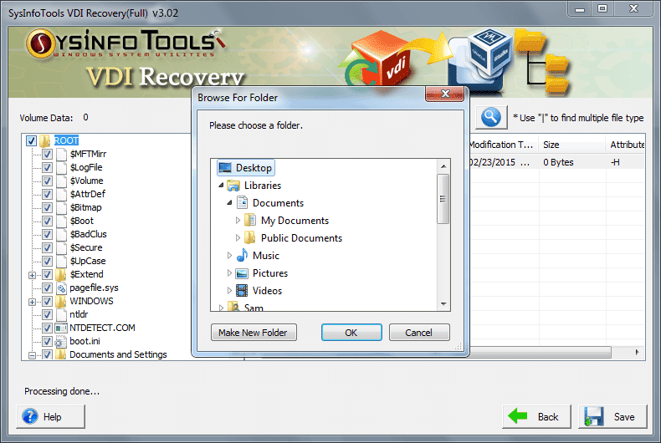
Task: Toggle the $Bitmap checkbox
Action: (47, 207)
